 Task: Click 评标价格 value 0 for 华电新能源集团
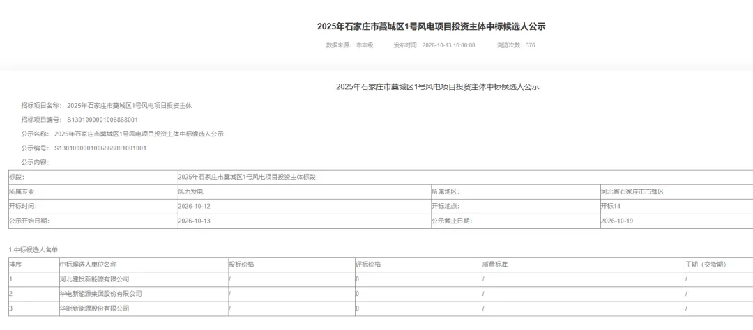[x=418, y=294]
